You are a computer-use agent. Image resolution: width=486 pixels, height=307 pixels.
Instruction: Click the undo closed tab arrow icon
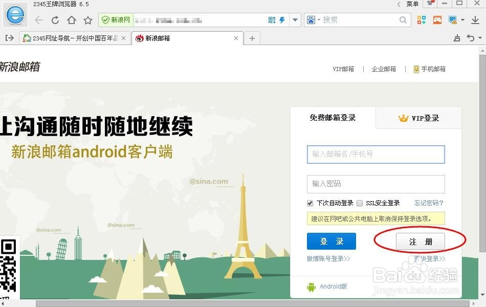pos(471,38)
